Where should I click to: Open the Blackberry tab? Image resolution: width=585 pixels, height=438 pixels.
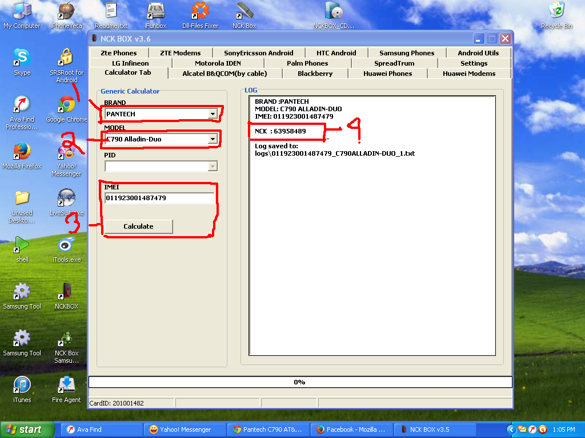[x=315, y=74]
